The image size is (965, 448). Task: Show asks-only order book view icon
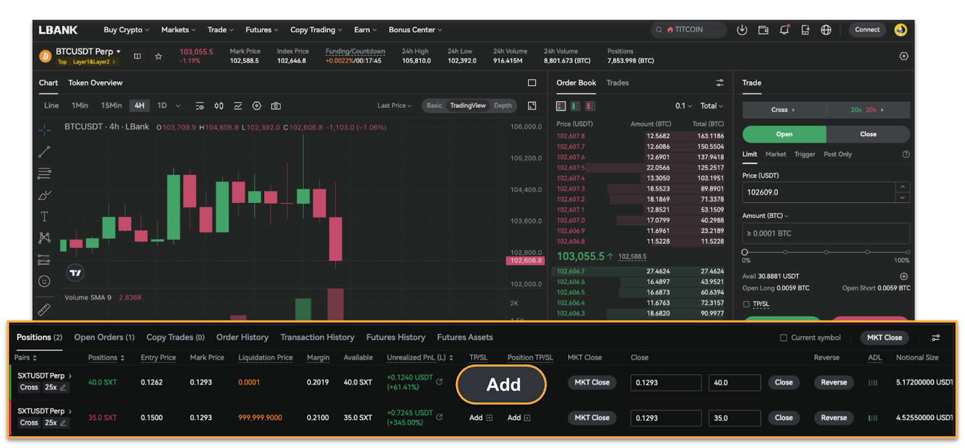pyautogui.click(x=590, y=106)
